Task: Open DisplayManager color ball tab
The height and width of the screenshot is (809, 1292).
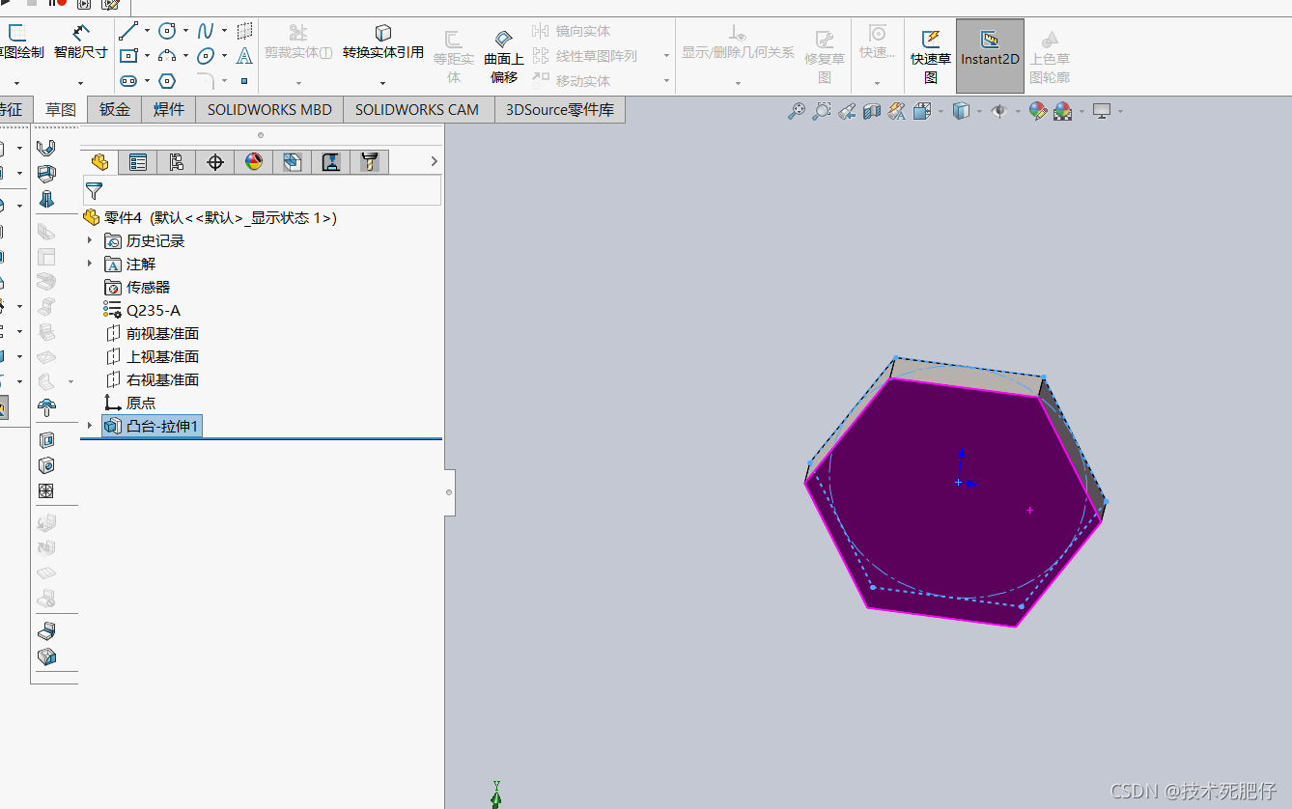Action: point(254,162)
